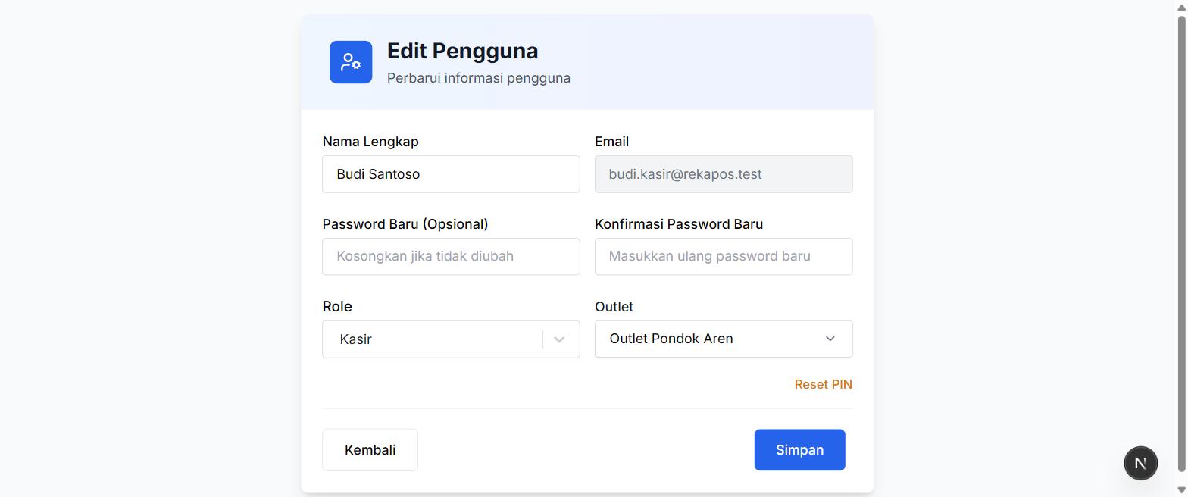The height and width of the screenshot is (497, 1188).
Task: Expand the Role dropdown chevron
Action: tap(559, 339)
